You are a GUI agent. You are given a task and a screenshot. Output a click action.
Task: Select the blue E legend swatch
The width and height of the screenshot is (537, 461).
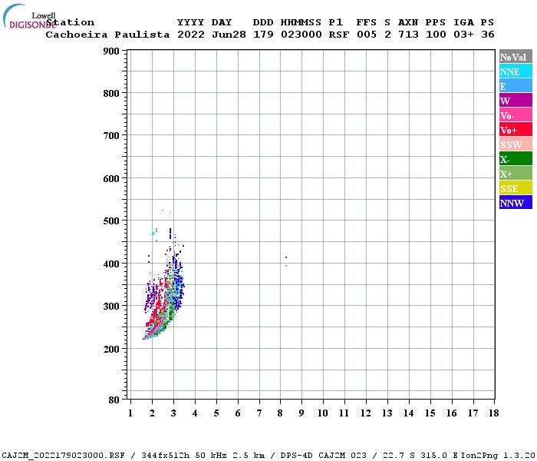[516, 86]
